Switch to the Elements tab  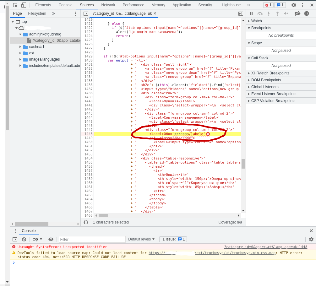click(x=43, y=5)
